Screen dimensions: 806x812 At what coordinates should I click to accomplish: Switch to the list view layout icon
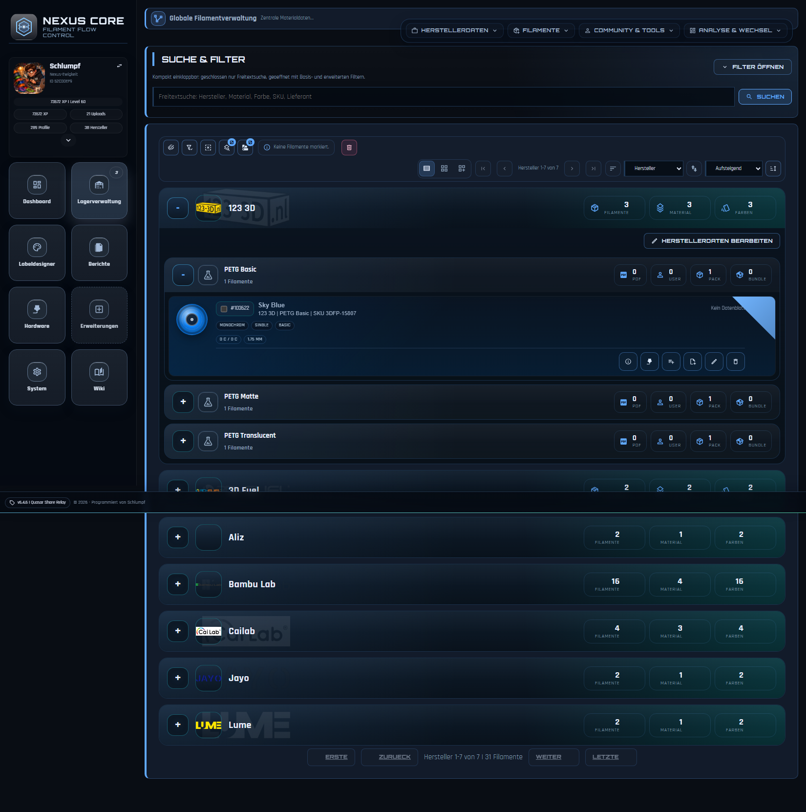tap(426, 169)
